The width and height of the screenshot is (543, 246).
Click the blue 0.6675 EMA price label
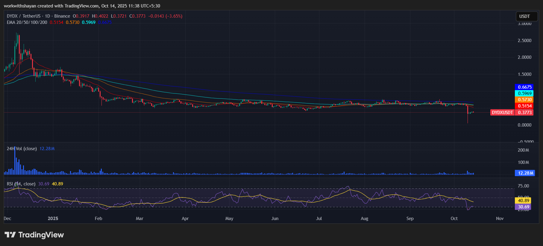[x=524, y=87]
